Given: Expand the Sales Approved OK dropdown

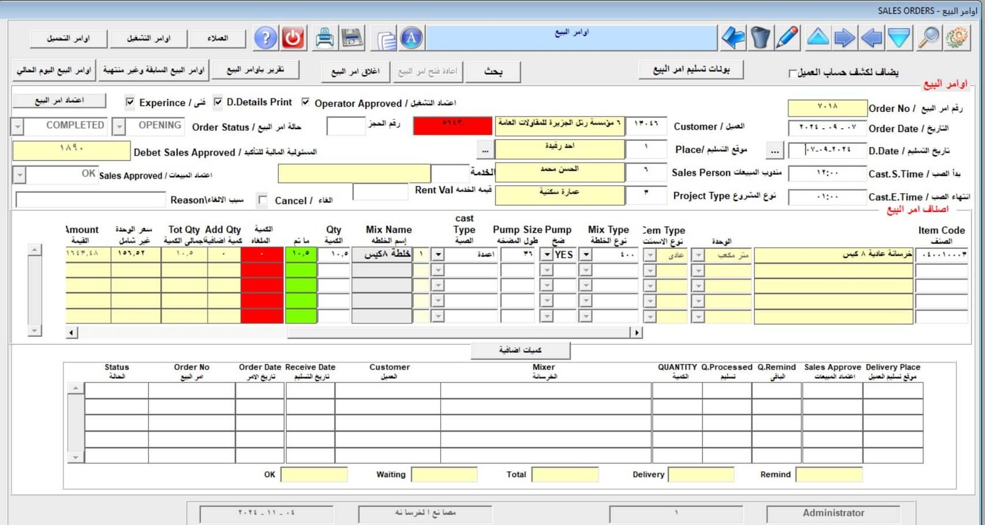Looking at the screenshot, I should [20, 175].
